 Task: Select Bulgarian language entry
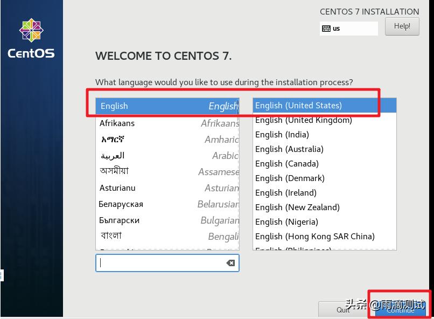click(x=167, y=220)
